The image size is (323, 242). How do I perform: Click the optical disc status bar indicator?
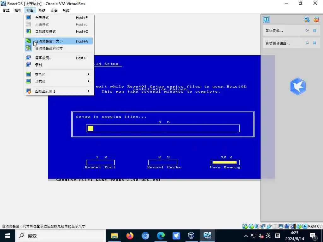251,226
